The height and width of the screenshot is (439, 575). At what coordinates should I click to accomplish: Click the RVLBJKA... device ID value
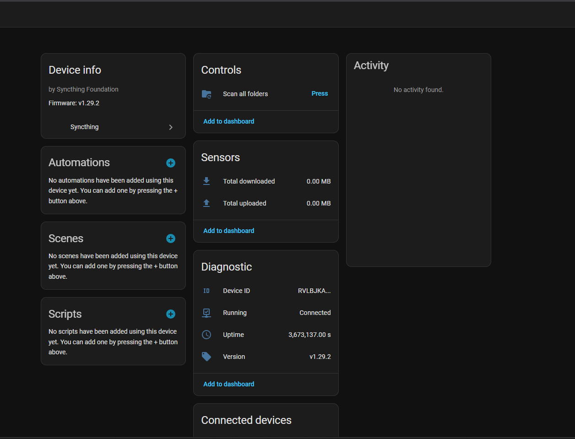314,291
